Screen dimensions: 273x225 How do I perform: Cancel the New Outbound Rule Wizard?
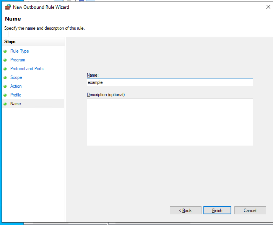[x=250, y=210]
